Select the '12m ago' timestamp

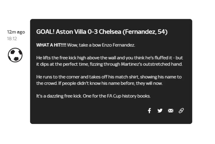tap(16, 32)
